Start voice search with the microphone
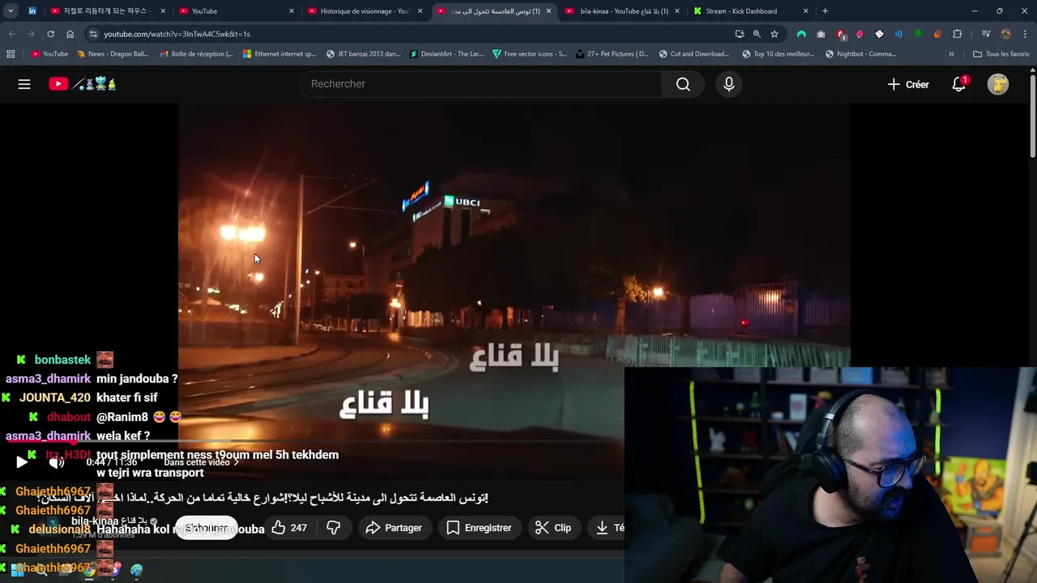This screenshot has width=1037, height=583. pos(729,84)
